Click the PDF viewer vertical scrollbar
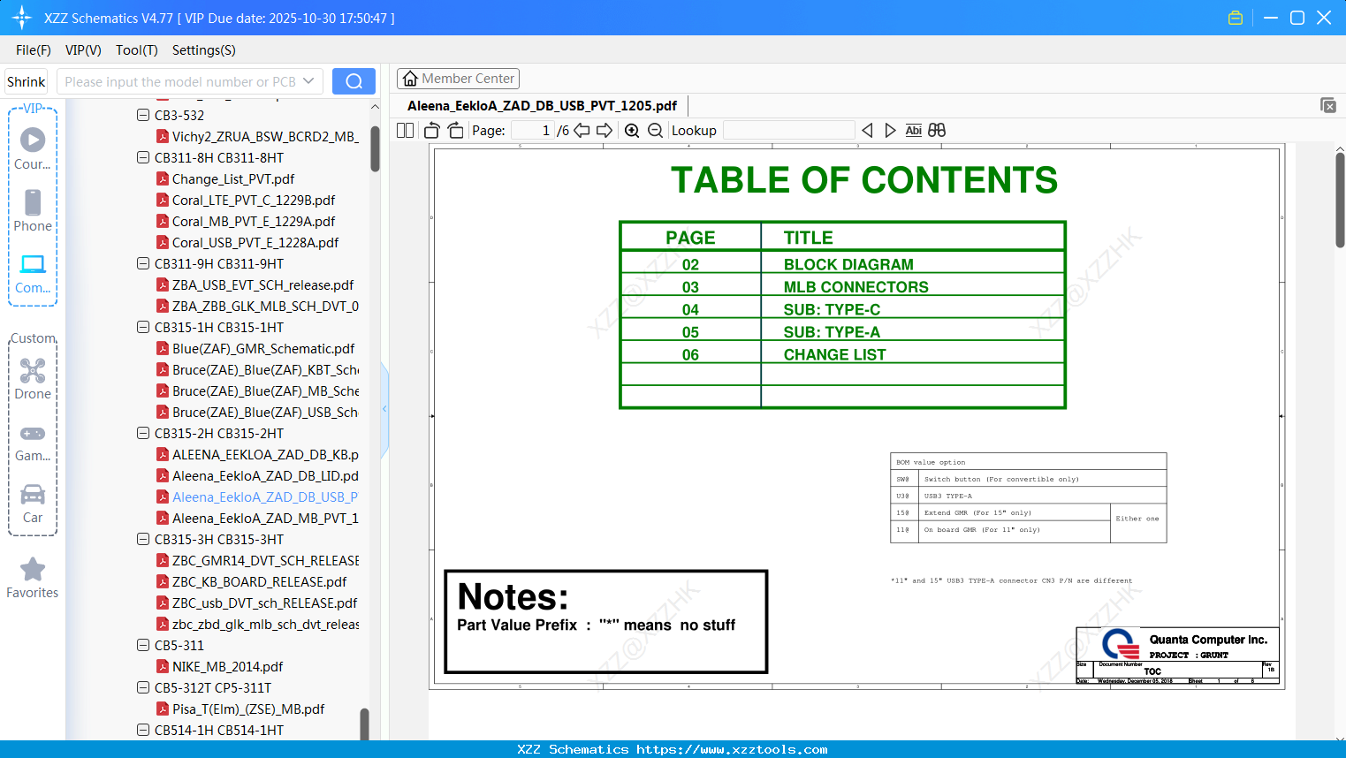 (1340, 201)
